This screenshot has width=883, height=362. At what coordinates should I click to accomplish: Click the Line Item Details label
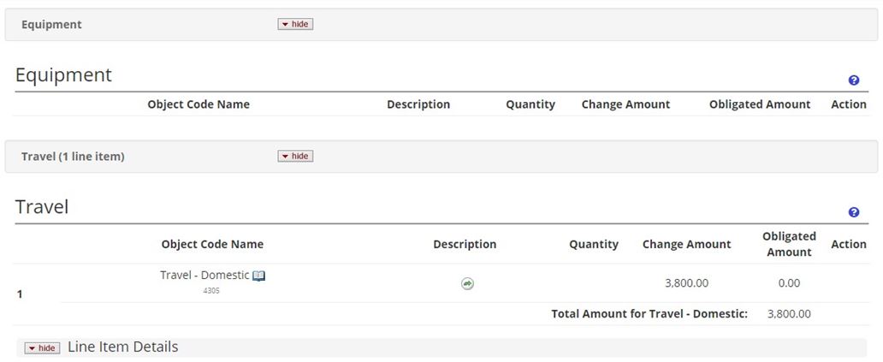[122, 347]
